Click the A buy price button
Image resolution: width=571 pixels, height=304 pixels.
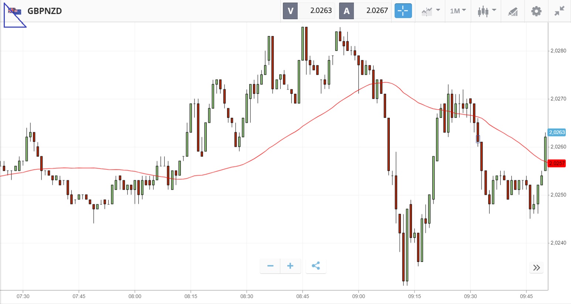tap(365, 11)
